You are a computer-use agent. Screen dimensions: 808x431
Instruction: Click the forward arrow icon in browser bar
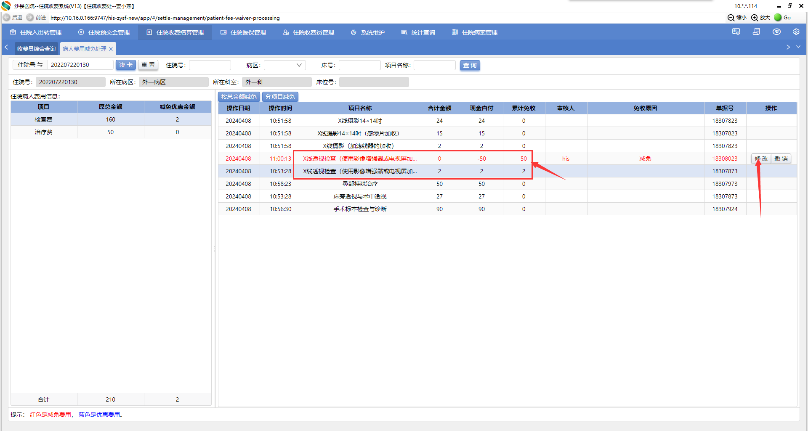[30, 18]
